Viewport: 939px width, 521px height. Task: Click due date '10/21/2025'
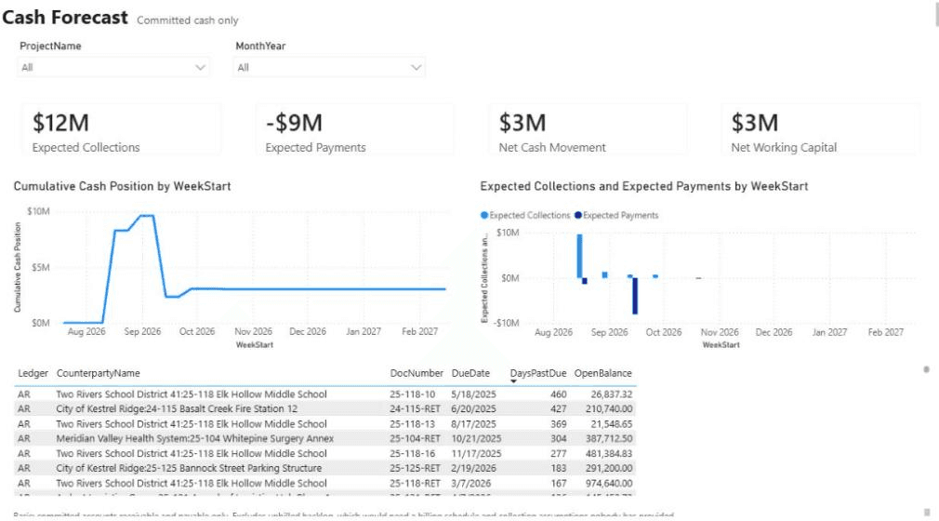[476, 439]
